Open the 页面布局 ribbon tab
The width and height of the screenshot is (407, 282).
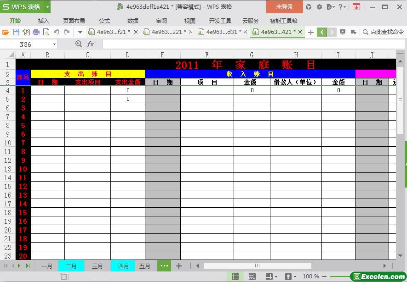[x=74, y=21]
